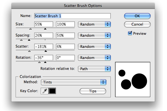Click the Size minimum field showing 55%

(44, 24)
